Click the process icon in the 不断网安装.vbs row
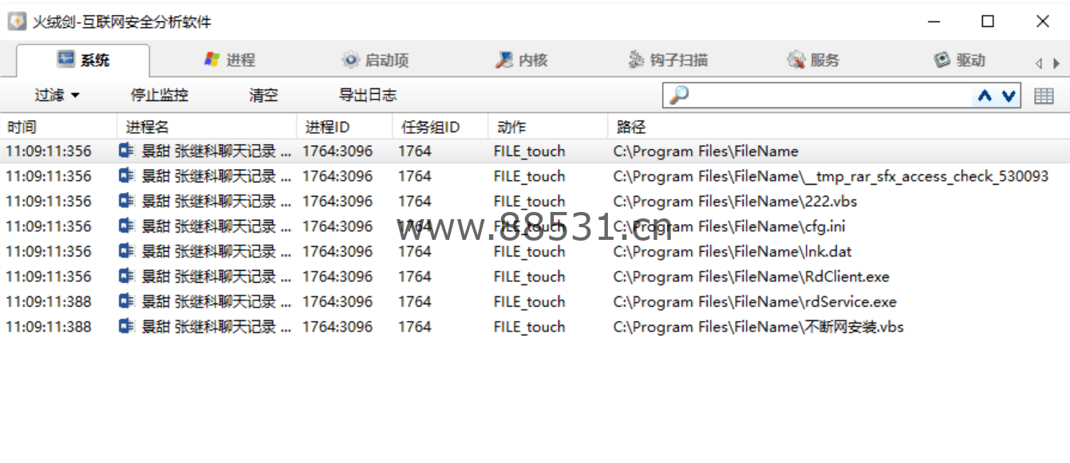 coord(126,327)
